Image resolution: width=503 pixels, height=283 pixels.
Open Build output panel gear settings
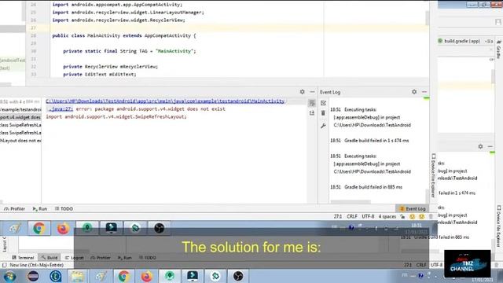click(302, 92)
